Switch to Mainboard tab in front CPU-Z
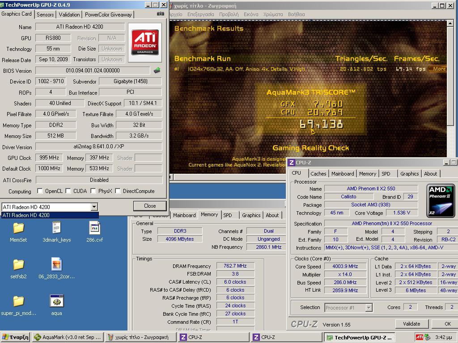This screenshot has height=343, width=458. (343, 174)
